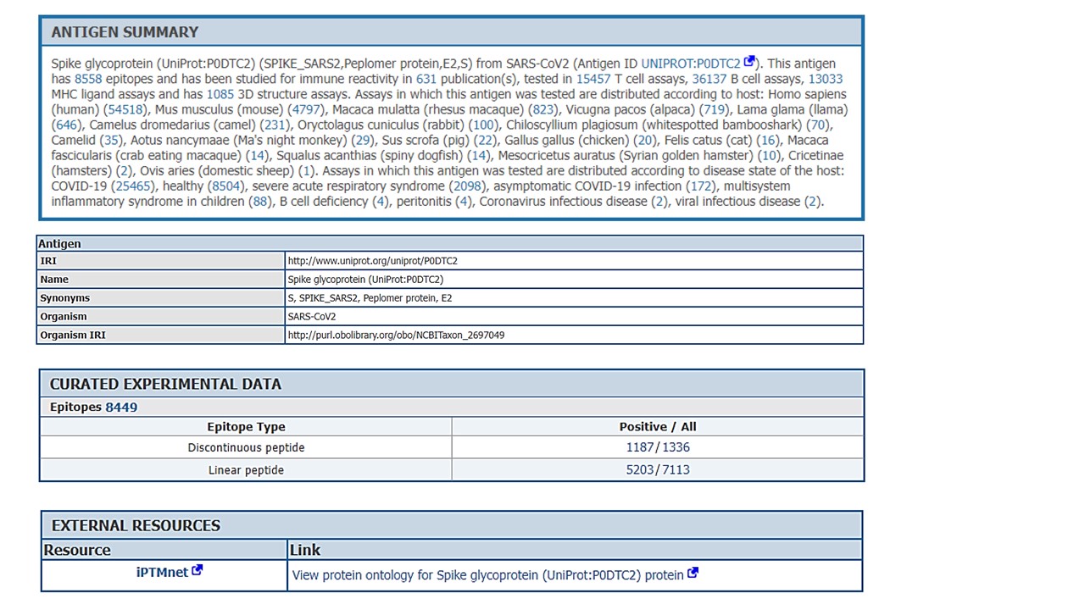Click external link icon beside UNIPROT:P0DTC2
1085x610 pixels.
pyautogui.click(x=749, y=62)
